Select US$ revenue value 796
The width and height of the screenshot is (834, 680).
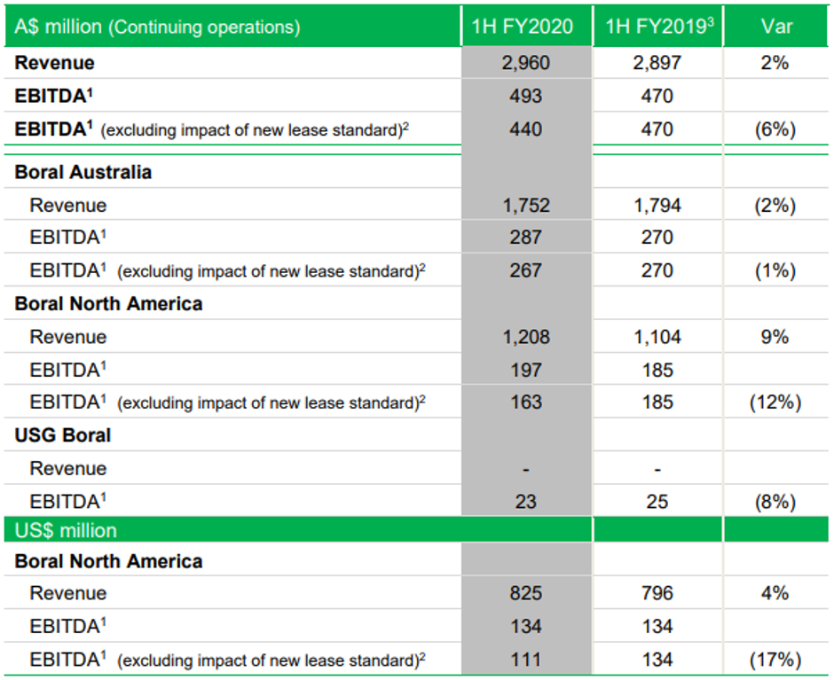(657, 593)
